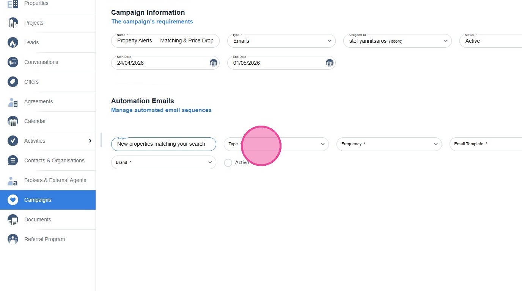Click the Campaigns heart icon

point(13,200)
